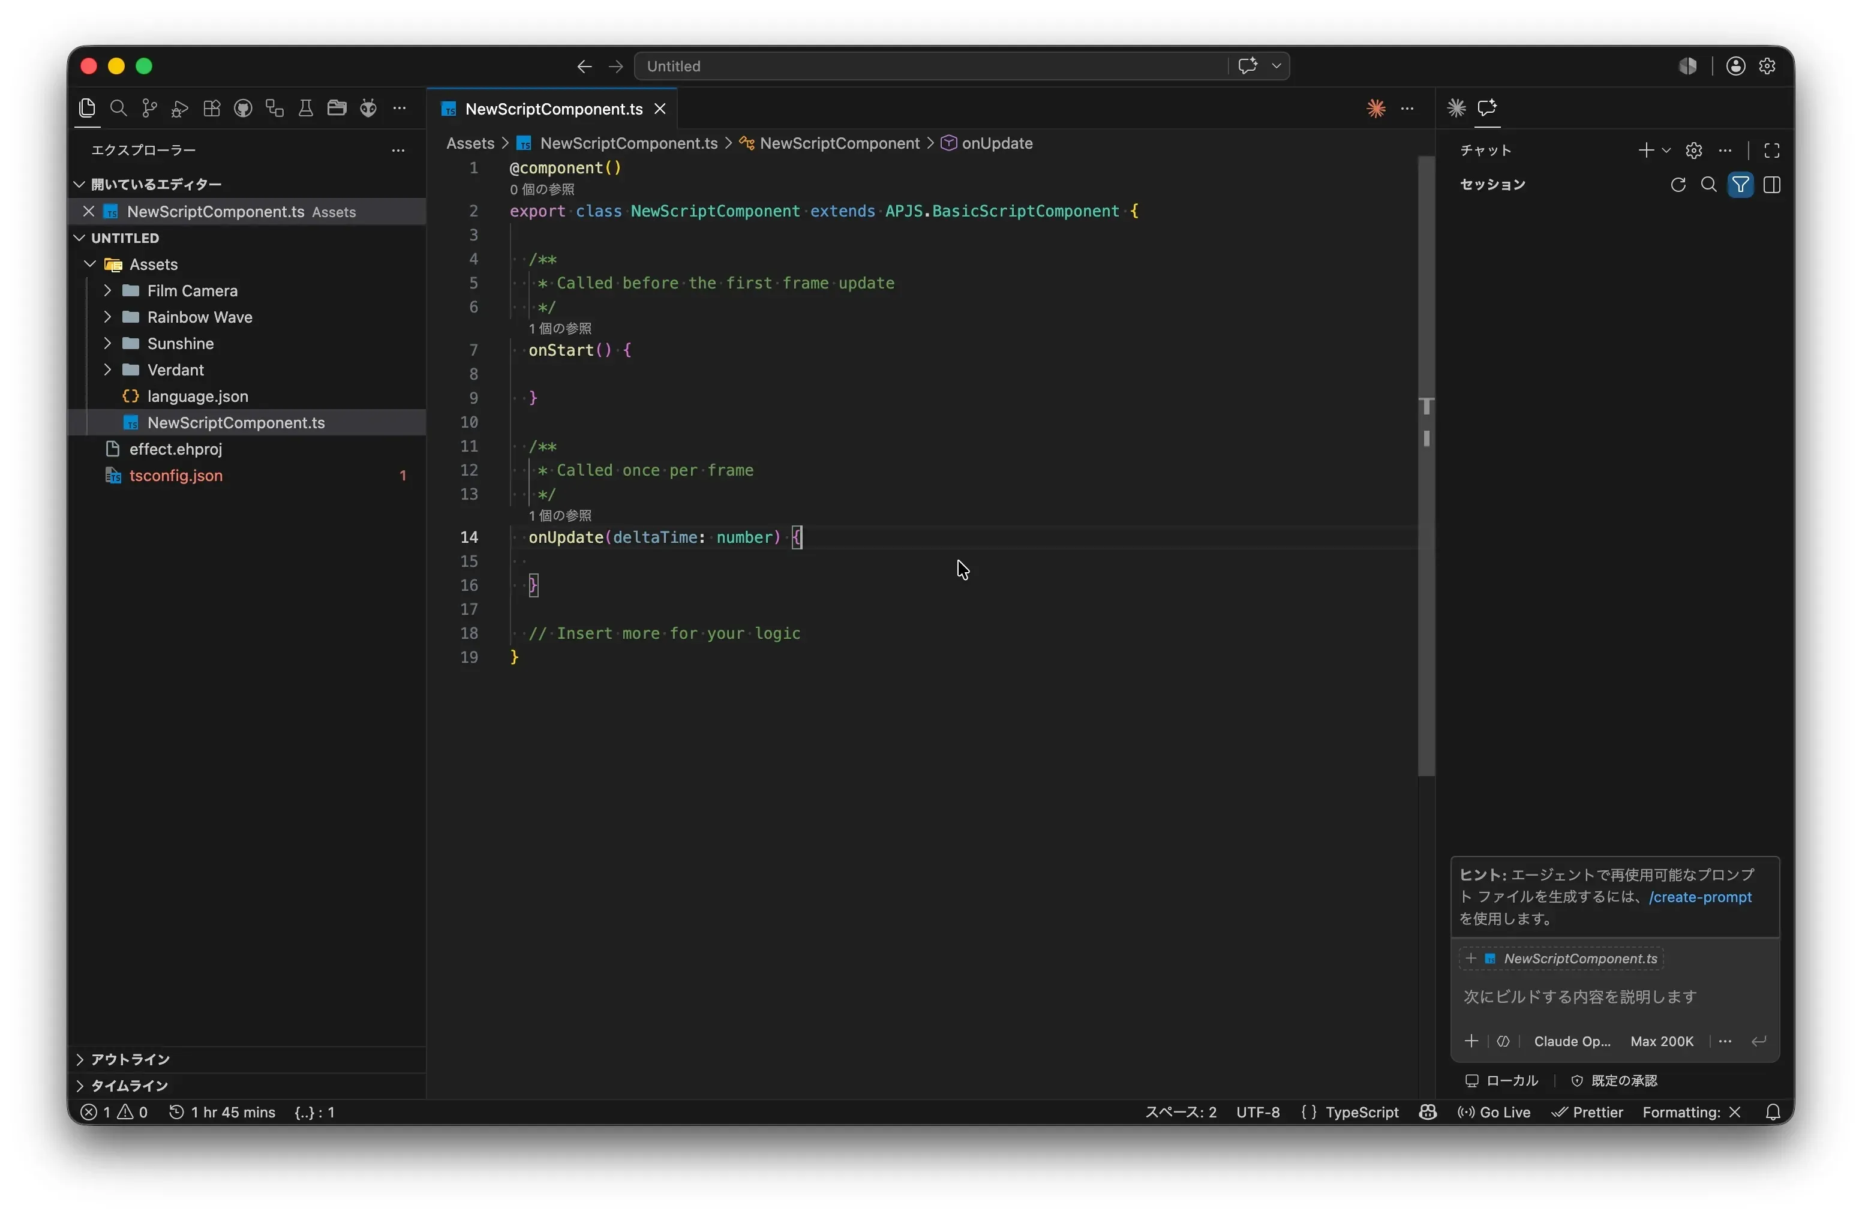Open effect.ehproj file
The width and height of the screenshot is (1862, 1214).
coord(247,449)
